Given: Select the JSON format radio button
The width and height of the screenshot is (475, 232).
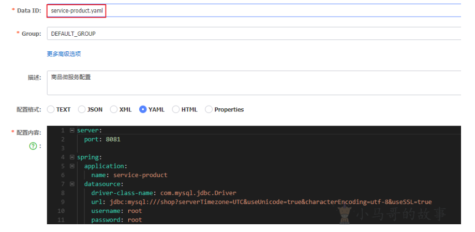Looking at the screenshot, I should point(82,109).
